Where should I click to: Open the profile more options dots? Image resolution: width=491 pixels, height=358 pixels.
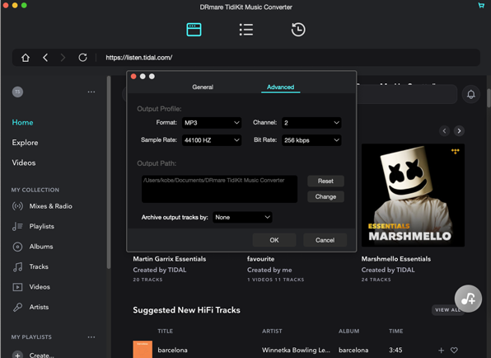pos(91,92)
